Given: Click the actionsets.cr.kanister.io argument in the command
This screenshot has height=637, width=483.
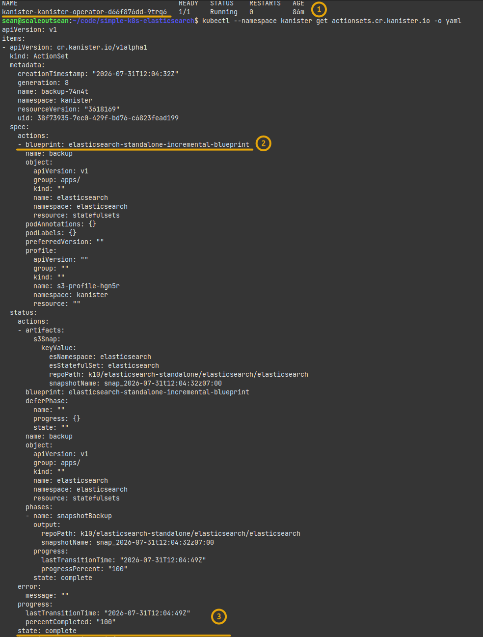Looking at the screenshot, I should click(x=381, y=21).
